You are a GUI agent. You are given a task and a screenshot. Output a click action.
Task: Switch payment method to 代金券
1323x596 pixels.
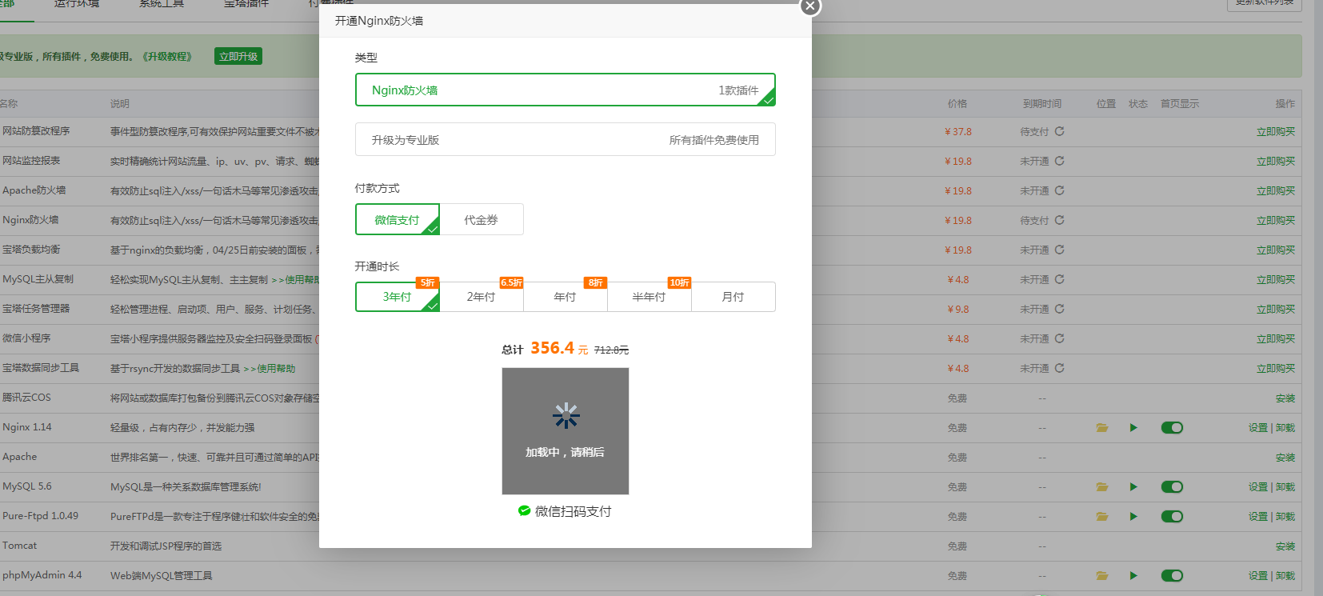481,220
